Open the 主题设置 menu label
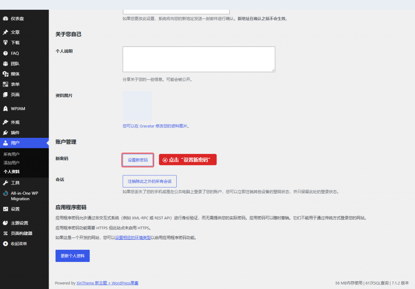 coord(19,223)
